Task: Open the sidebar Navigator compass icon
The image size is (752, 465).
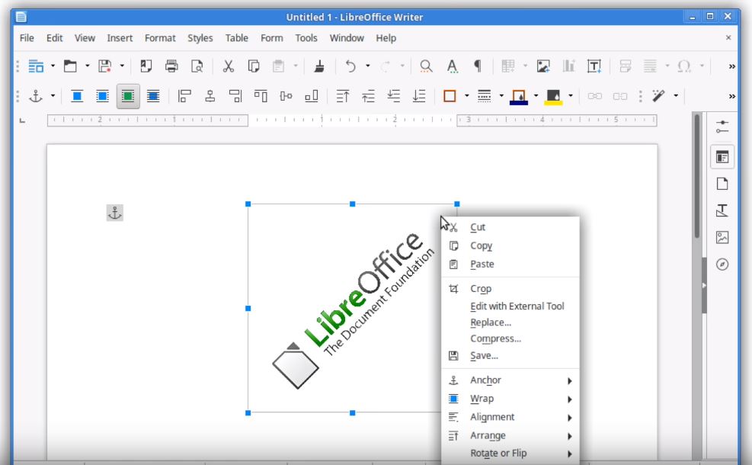Action: click(722, 265)
